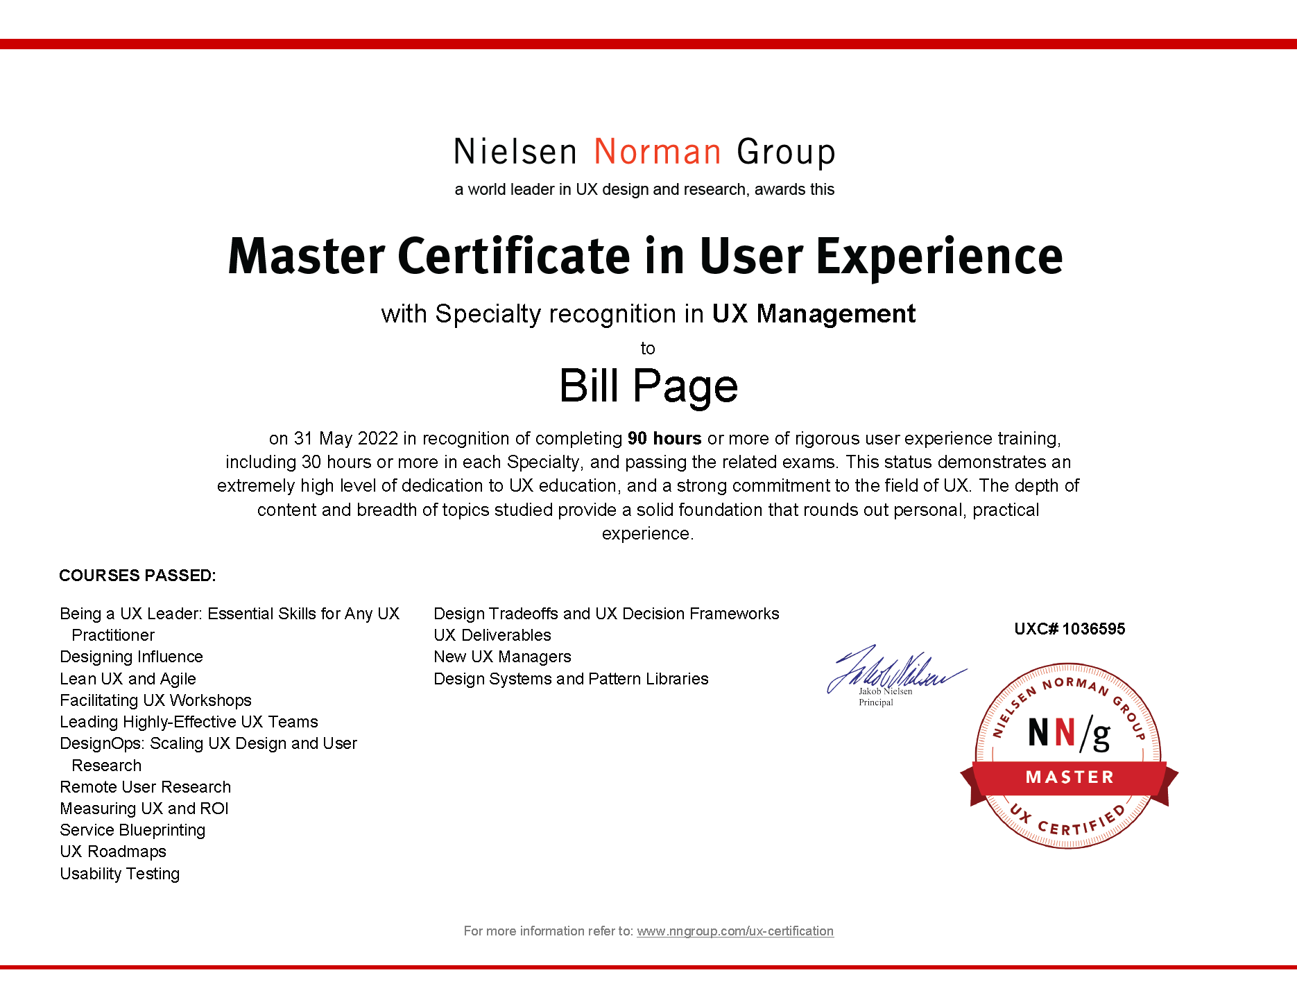1297x1002 pixels.
Task: Select 'Leading Highly-Effective UX Teams' course
Action: click(x=189, y=722)
